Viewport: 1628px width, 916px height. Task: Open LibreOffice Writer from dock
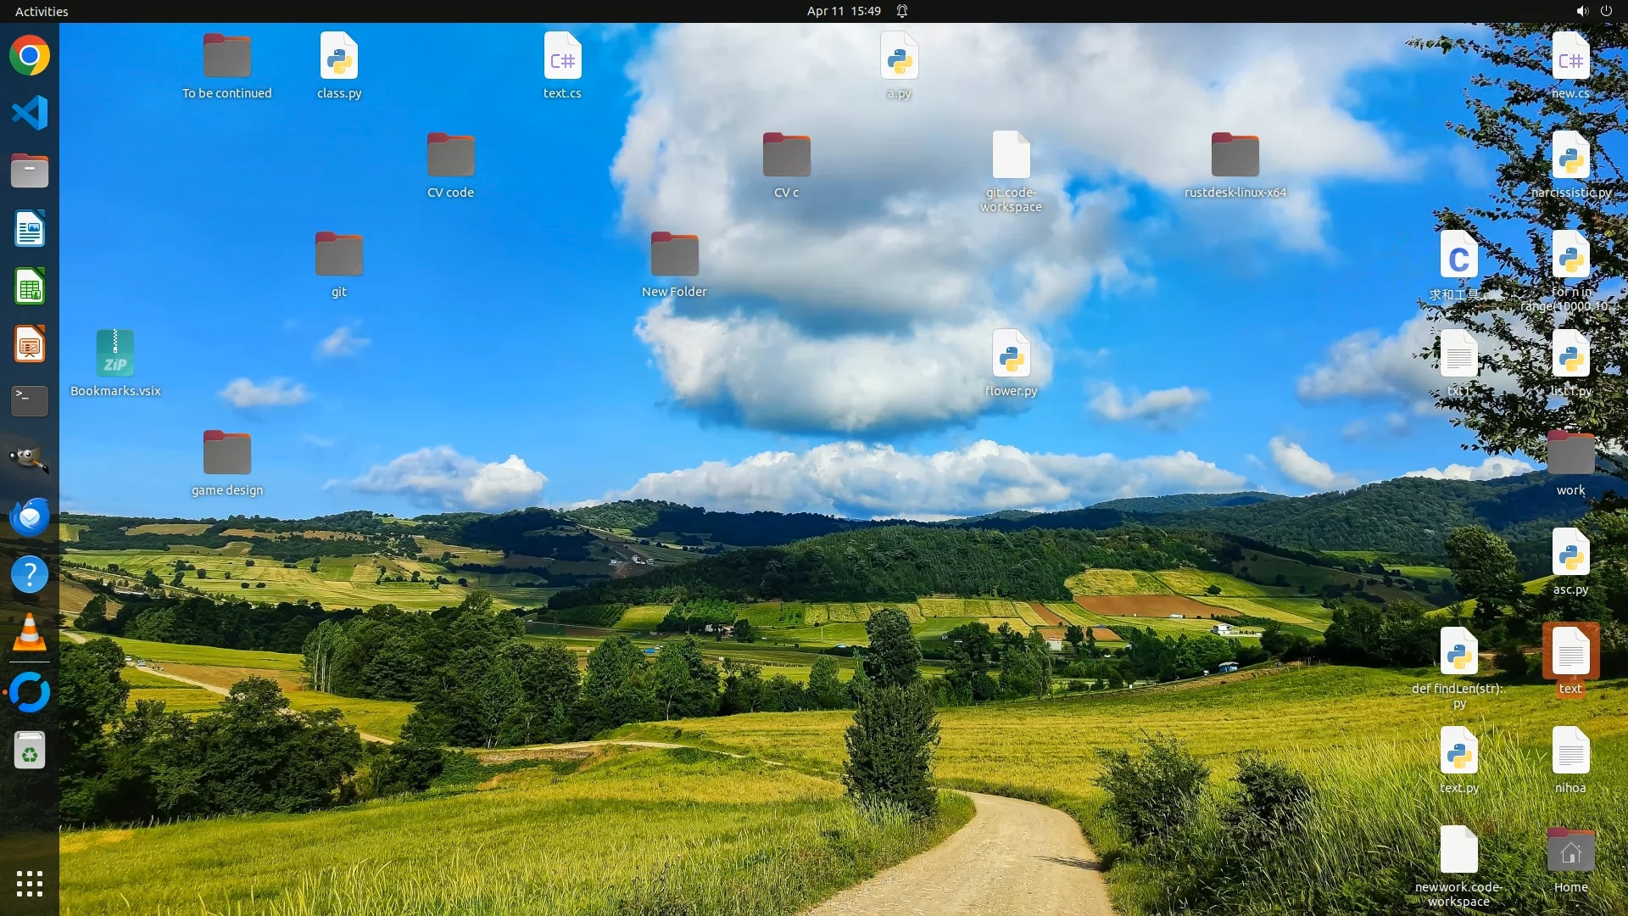(30, 229)
